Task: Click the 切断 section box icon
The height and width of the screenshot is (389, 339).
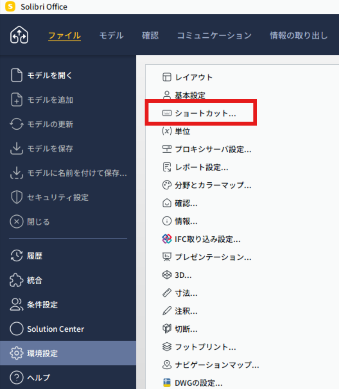Action: (167, 329)
